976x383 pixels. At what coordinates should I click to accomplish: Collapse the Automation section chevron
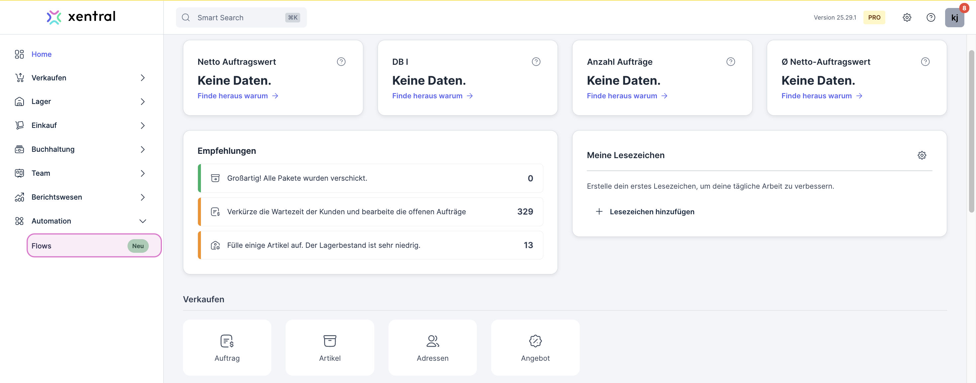(x=142, y=221)
